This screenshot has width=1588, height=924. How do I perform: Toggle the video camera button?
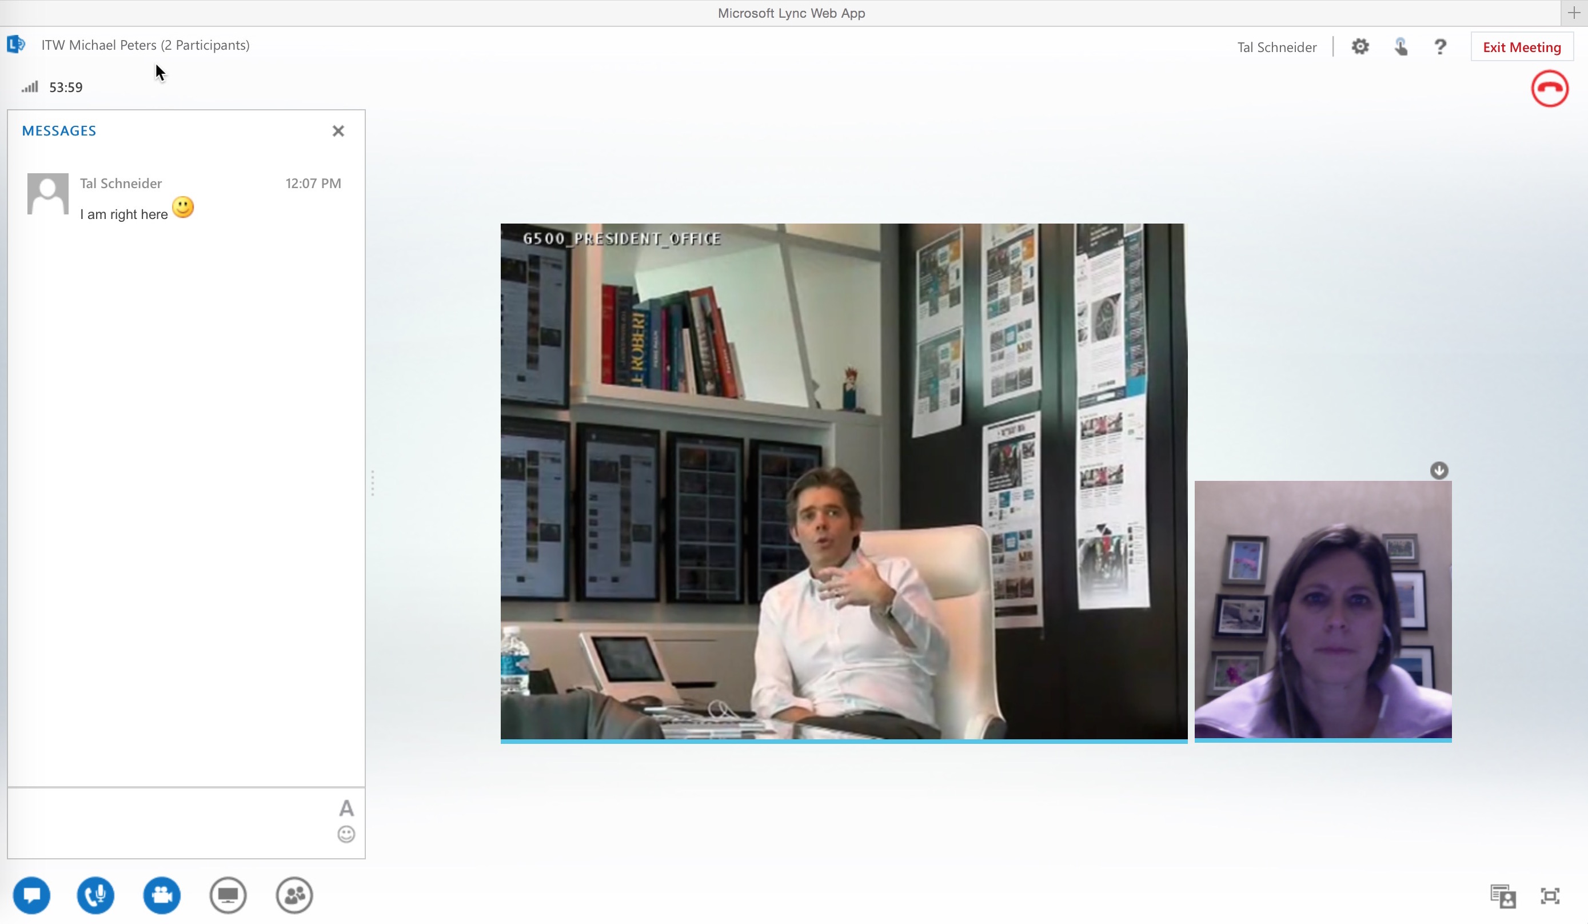(x=162, y=895)
